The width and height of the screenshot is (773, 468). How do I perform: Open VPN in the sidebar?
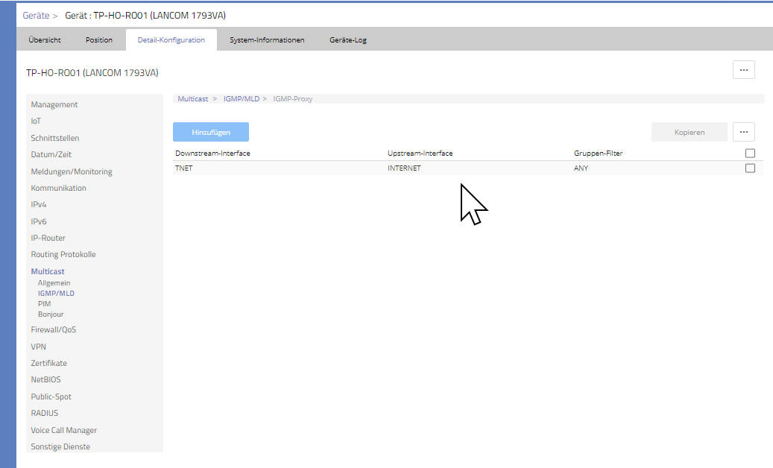[x=39, y=347]
